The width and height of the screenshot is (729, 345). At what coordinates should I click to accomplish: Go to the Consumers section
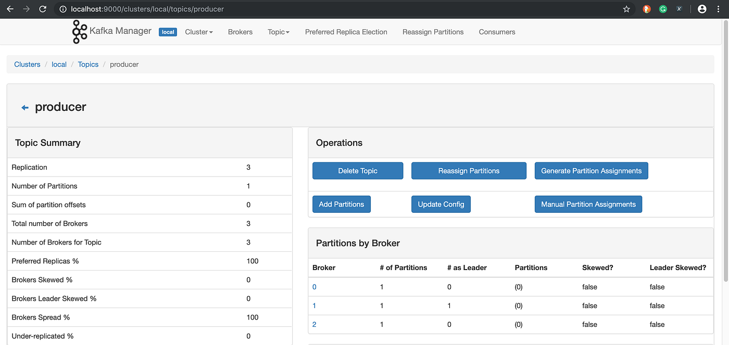tap(497, 32)
